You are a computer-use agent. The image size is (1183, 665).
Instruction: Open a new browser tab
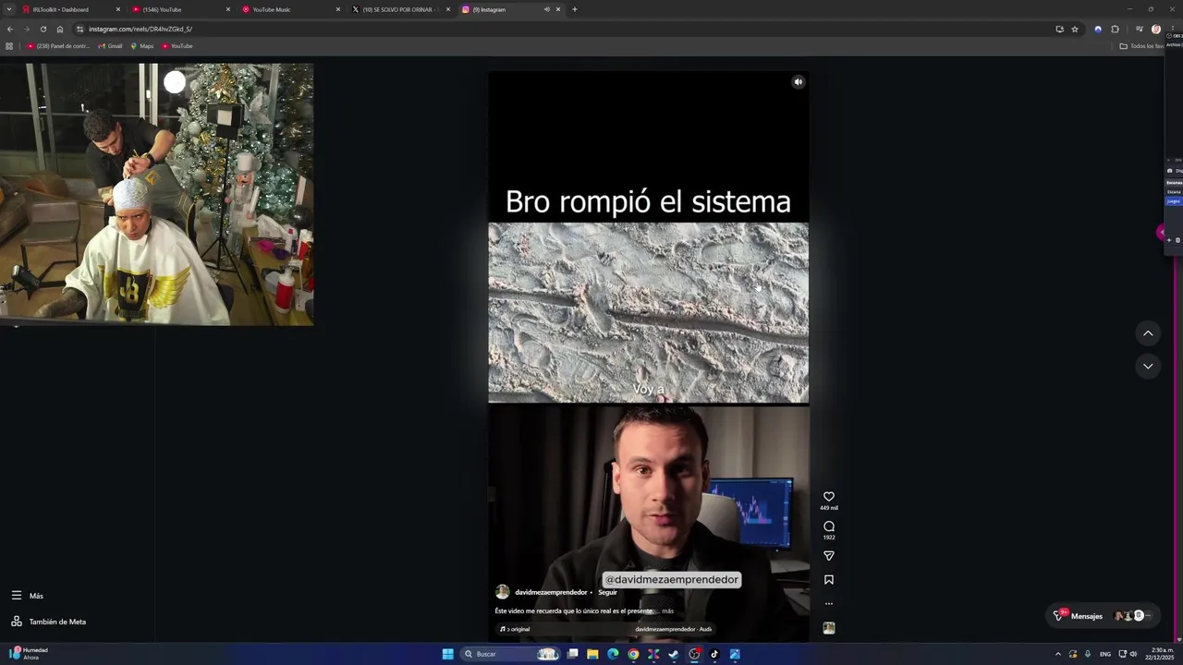coord(575,9)
